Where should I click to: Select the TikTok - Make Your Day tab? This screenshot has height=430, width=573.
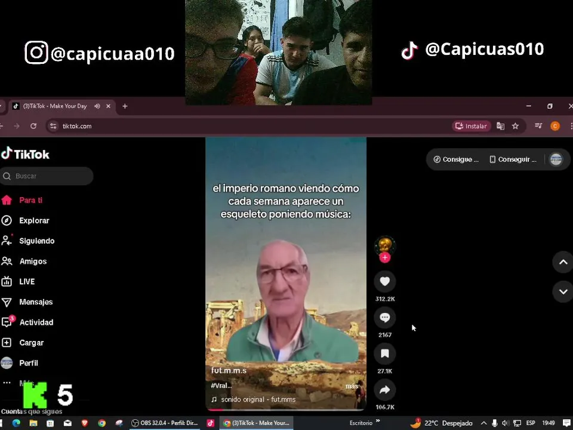coord(55,106)
